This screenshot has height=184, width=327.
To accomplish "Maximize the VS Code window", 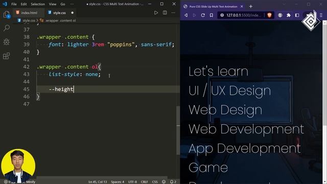I will click(162, 4).
